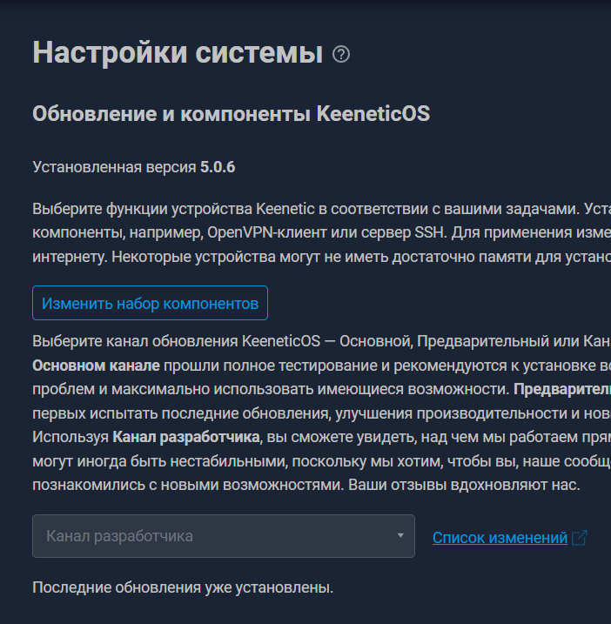611x624 pixels.
Task: Click the installed version number 5.0.6
Action: [218, 167]
